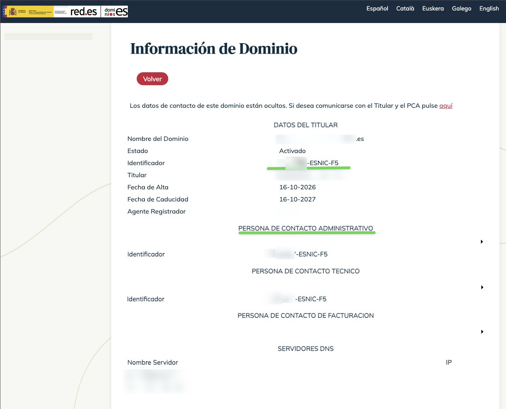The height and width of the screenshot is (409, 506).
Task: Click the DATOS DEL TITULAR heading
Action: pos(305,125)
